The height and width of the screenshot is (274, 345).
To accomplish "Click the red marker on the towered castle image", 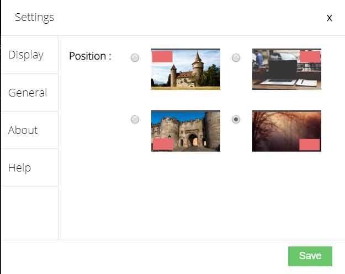I will click(162, 56).
